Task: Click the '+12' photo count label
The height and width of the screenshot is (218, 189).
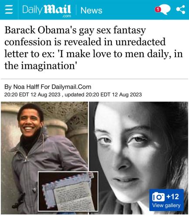Action: (x=173, y=197)
